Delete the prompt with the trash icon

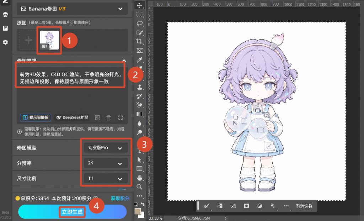108,117
